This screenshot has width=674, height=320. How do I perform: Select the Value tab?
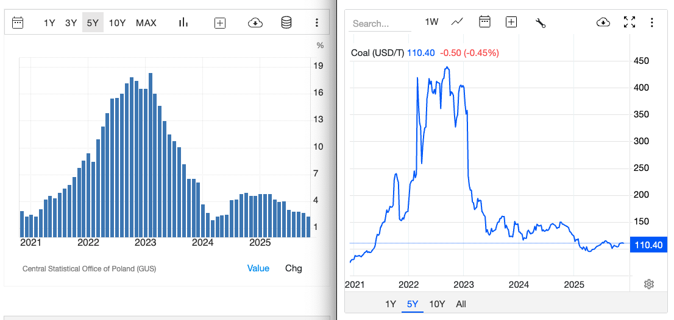click(258, 268)
